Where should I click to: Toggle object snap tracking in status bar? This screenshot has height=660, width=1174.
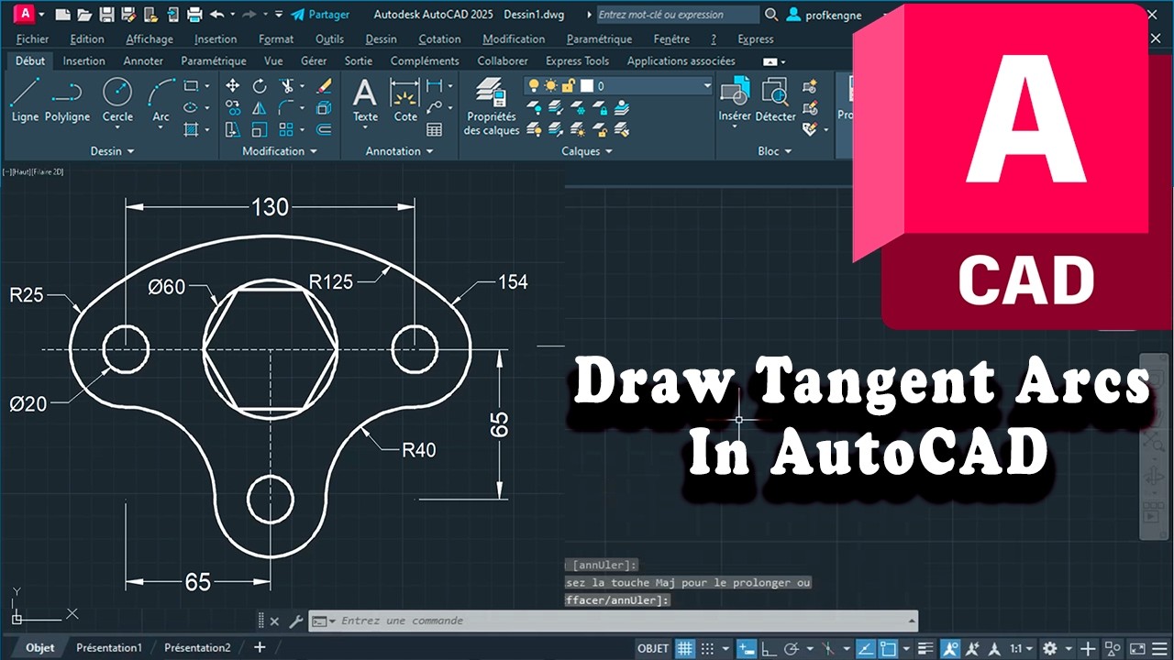point(865,648)
